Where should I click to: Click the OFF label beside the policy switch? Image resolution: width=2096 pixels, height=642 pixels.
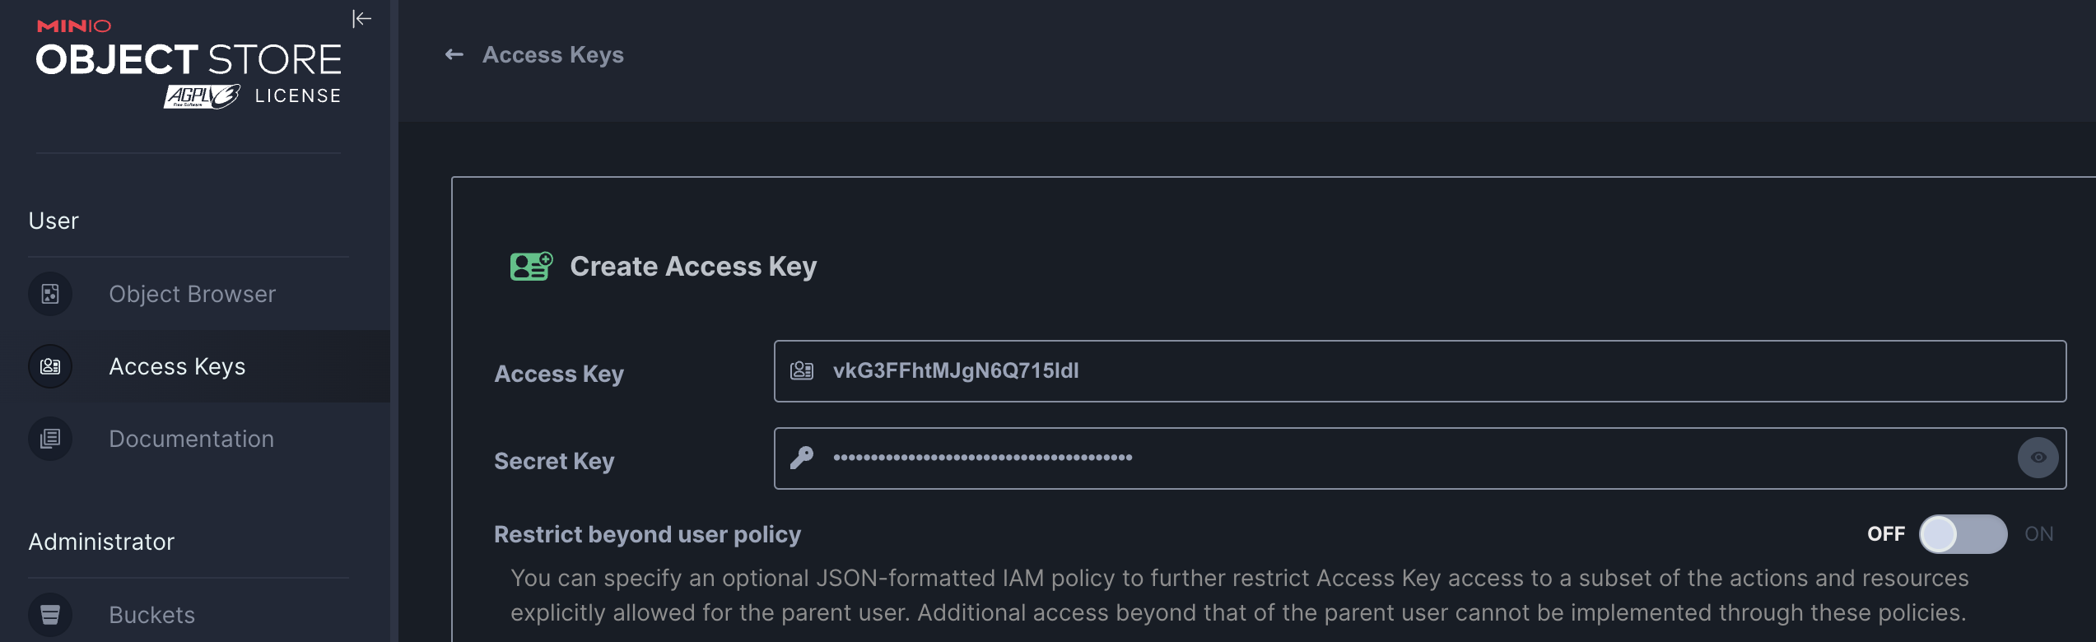click(1885, 534)
